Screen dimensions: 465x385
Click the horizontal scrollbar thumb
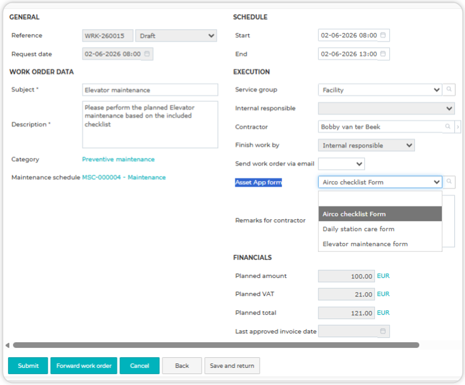(x=216, y=345)
